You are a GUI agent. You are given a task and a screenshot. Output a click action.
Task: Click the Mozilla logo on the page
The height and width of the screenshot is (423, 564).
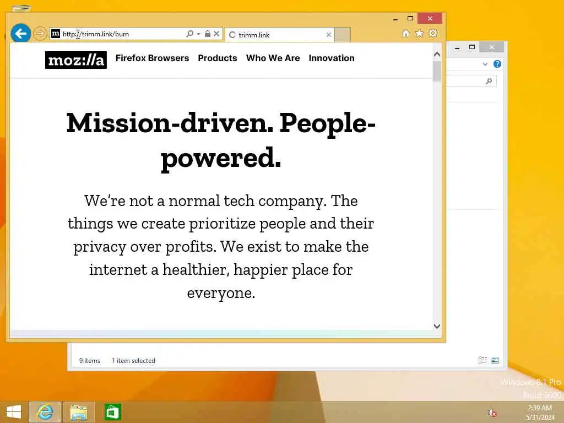click(x=76, y=59)
